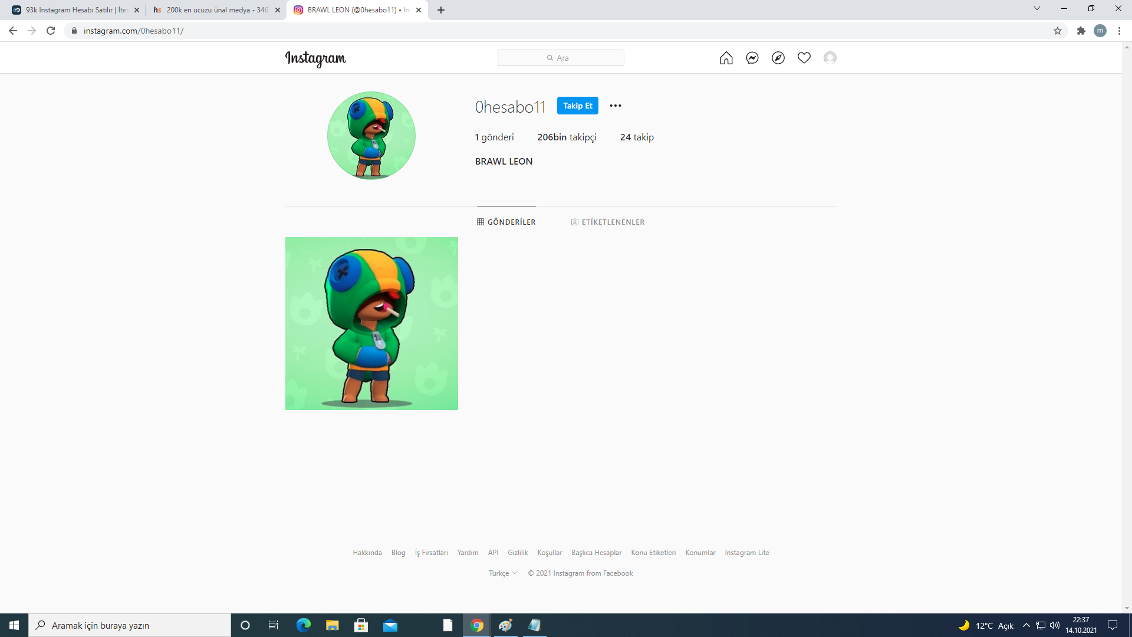Open Instagram Lite footer link
Viewport: 1132px width, 637px height.
[x=747, y=553]
